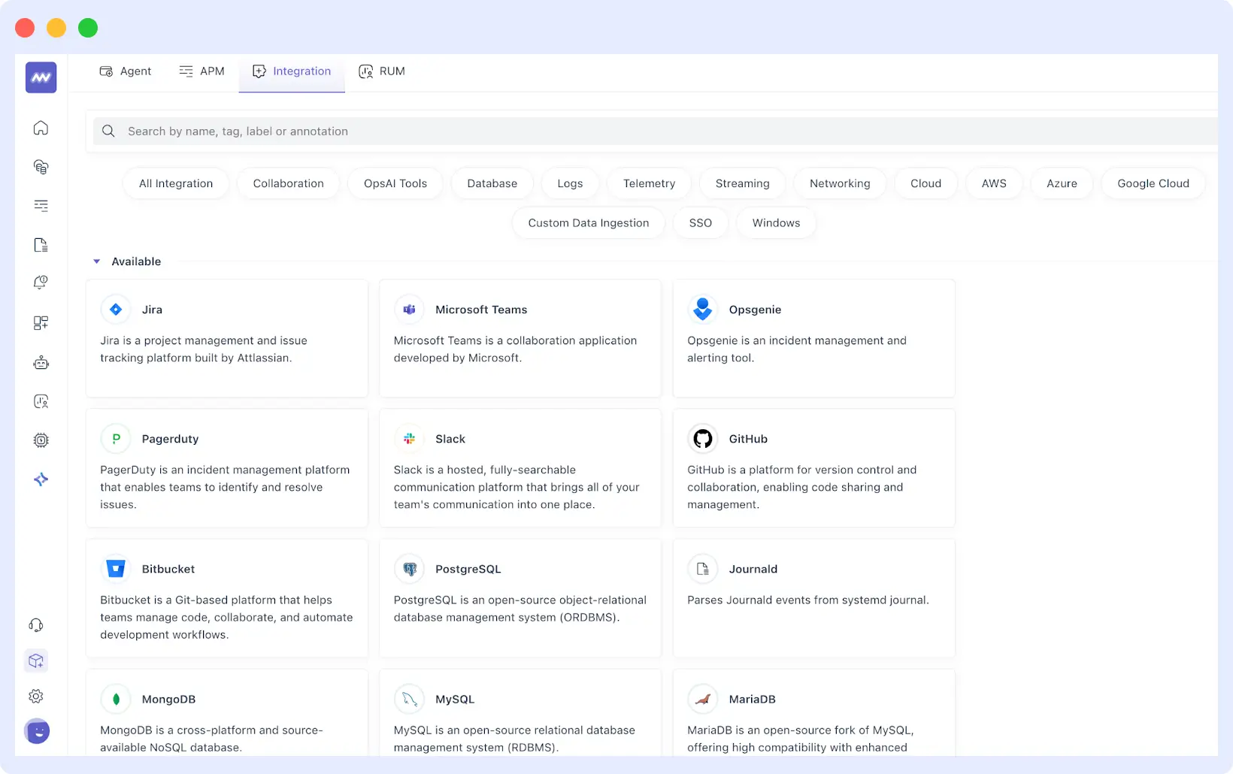Image resolution: width=1233 pixels, height=774 pixels.
Task: Open the Jira card description text
Action: click(204, 349)
